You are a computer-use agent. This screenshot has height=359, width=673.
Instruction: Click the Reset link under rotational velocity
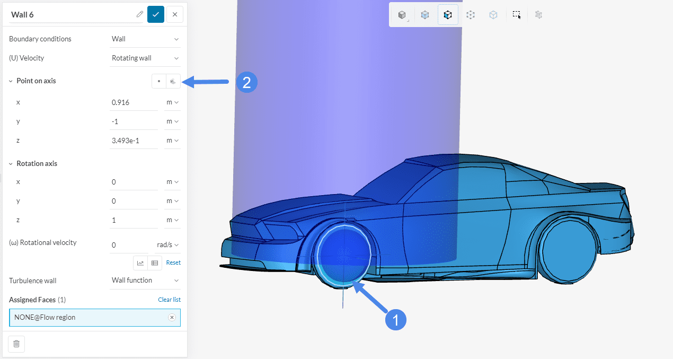173,262
